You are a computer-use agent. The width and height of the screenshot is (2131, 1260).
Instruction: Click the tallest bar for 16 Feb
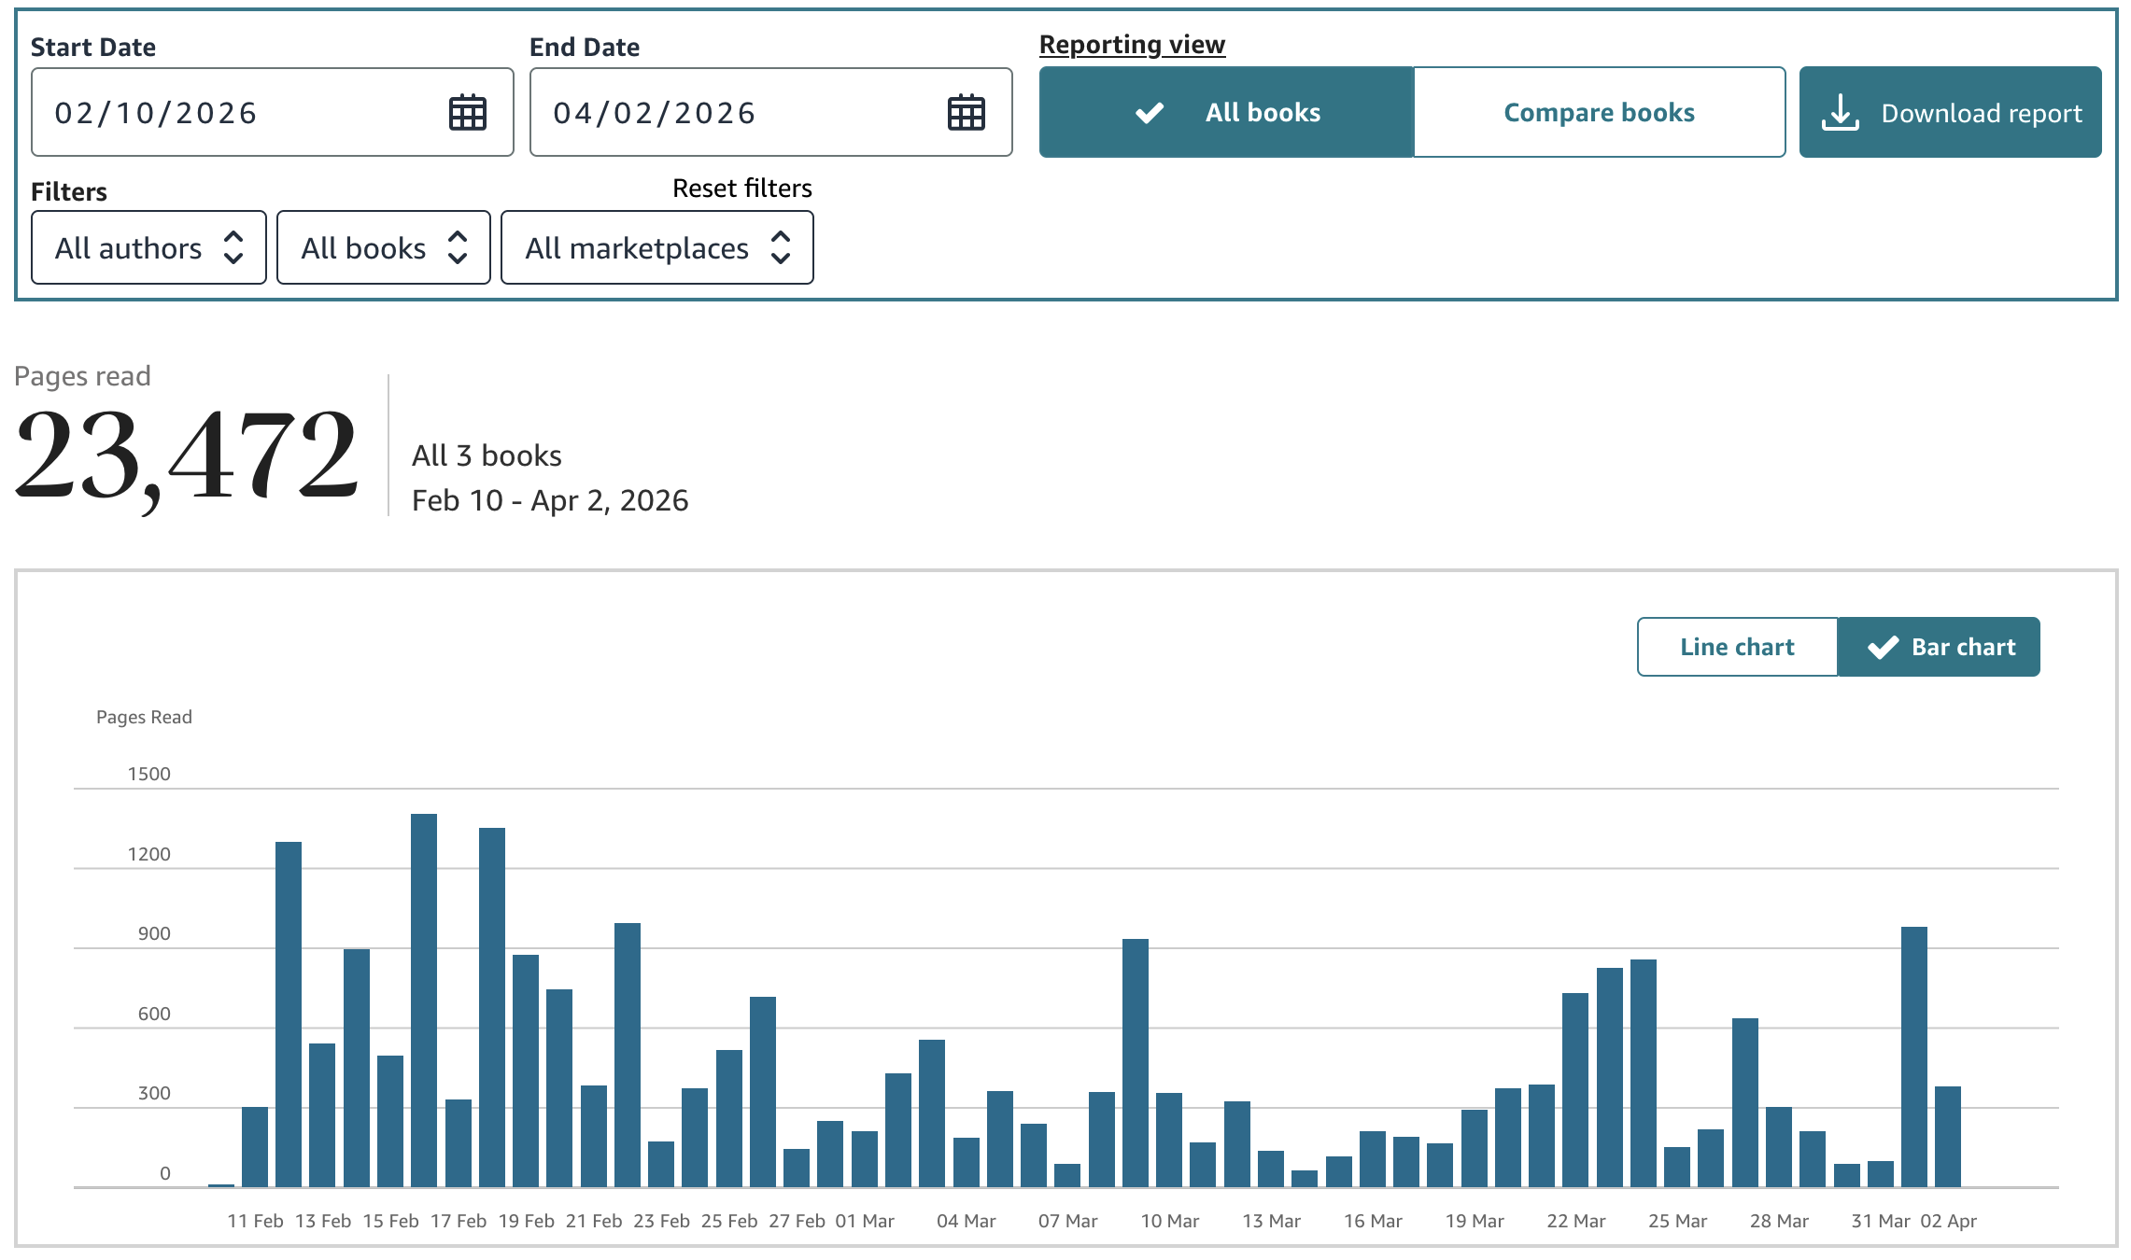(424, 999)
